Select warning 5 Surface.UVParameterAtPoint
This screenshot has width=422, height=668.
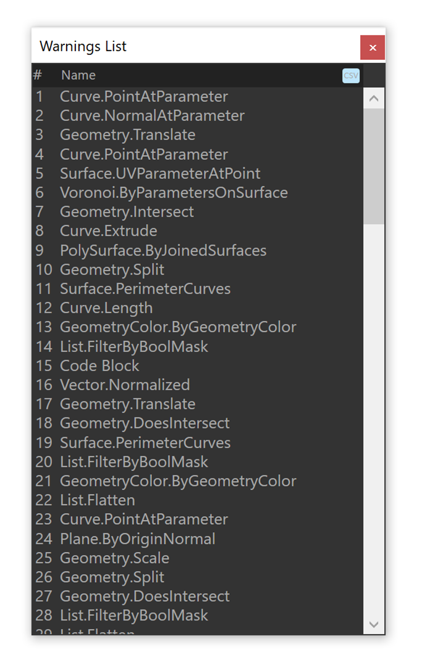(x=160, y=173)
